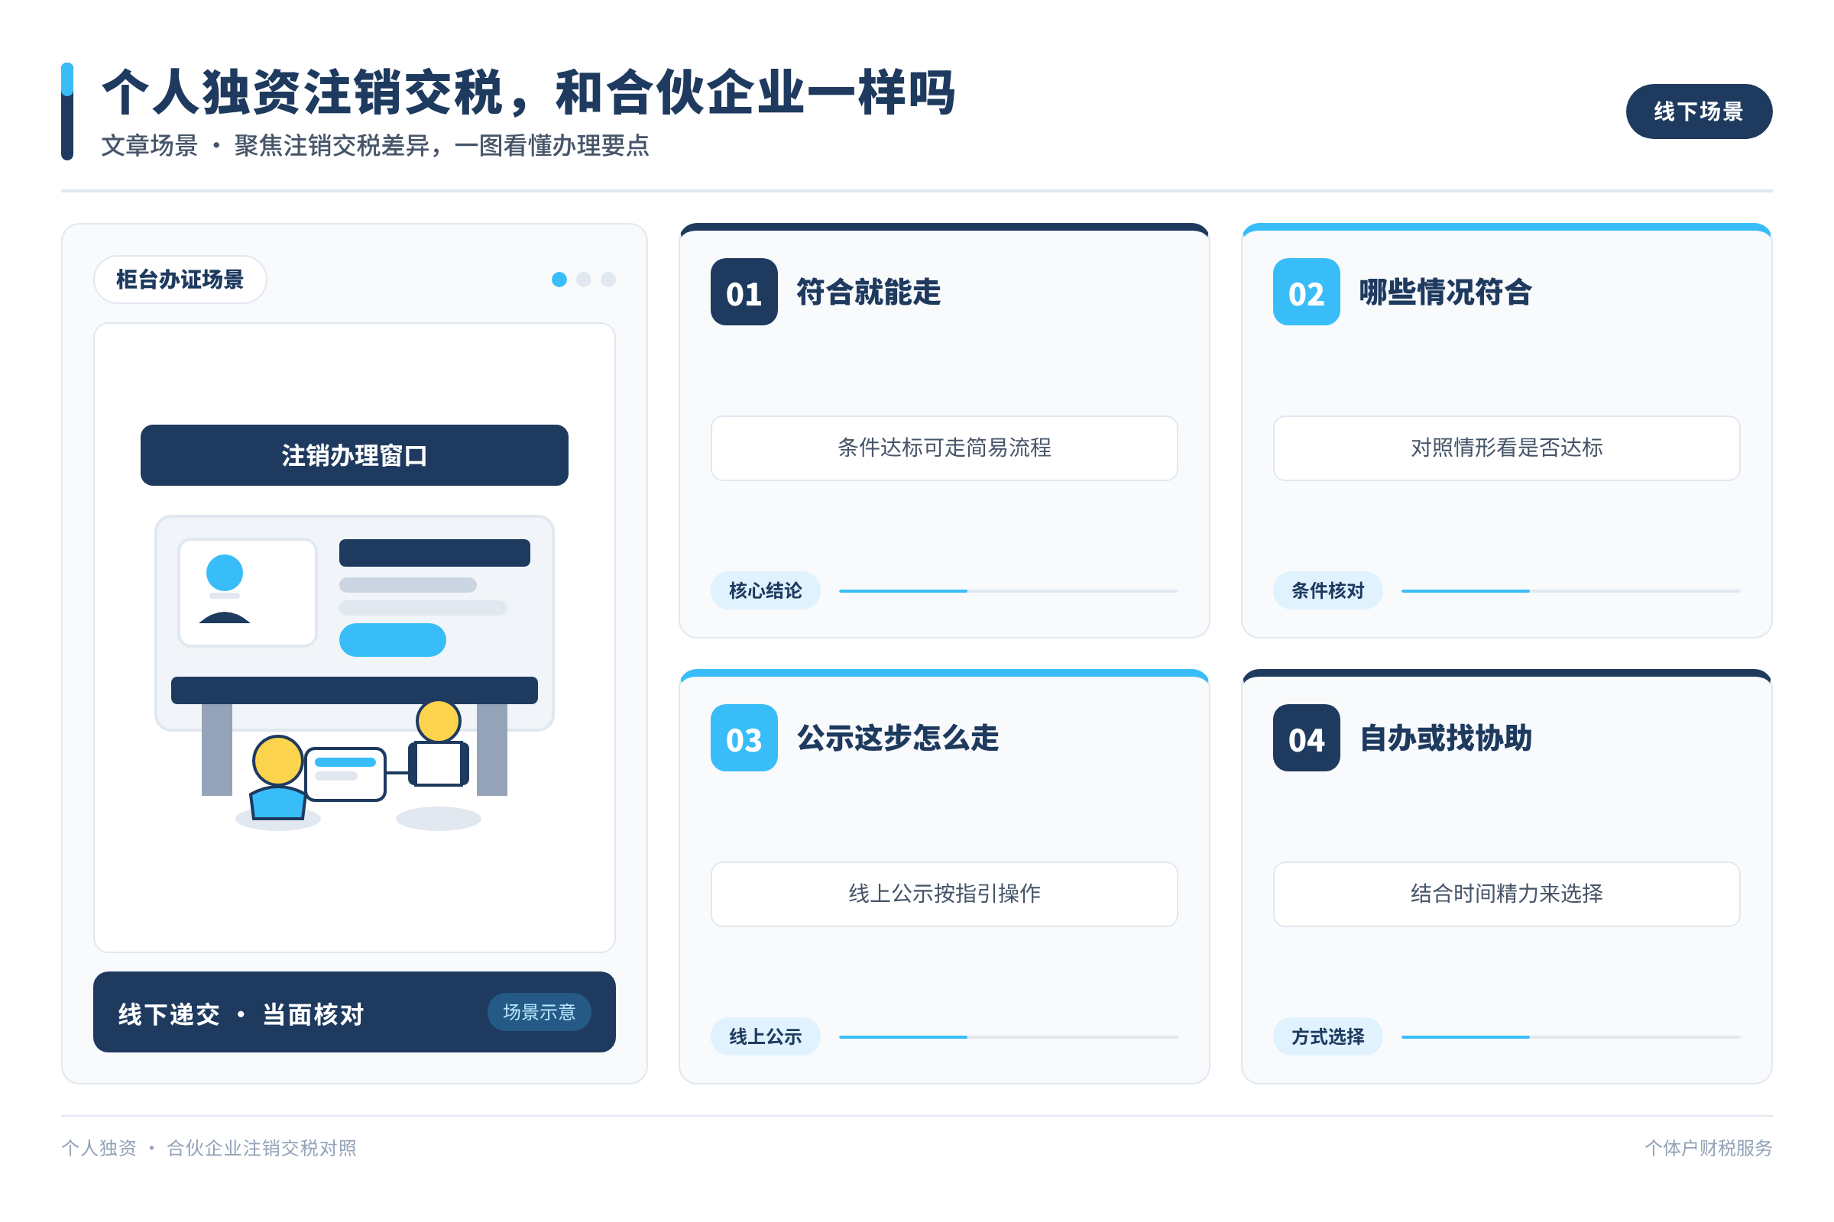Screen dimensions: 1834x1222
Task: Click the 03 number badge
Action: click(x=744, y=738)
